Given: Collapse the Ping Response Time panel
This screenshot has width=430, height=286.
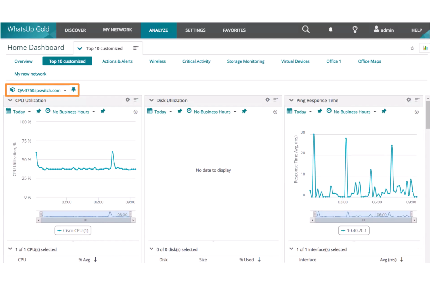Looking at the screenshot, I should (291, 100).
